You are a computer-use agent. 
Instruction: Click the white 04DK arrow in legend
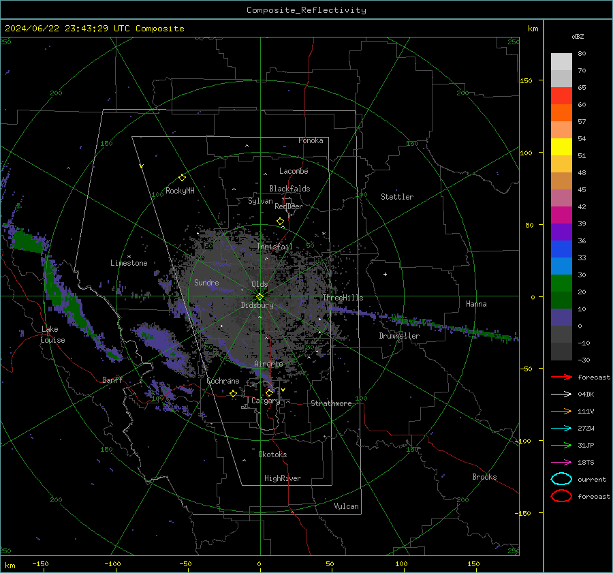(561, 394)
